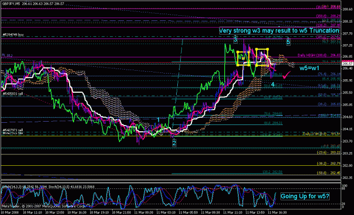Click the 205.95 price scale value
The height and width of the screenshot is (215, 354).
point(347,80)
